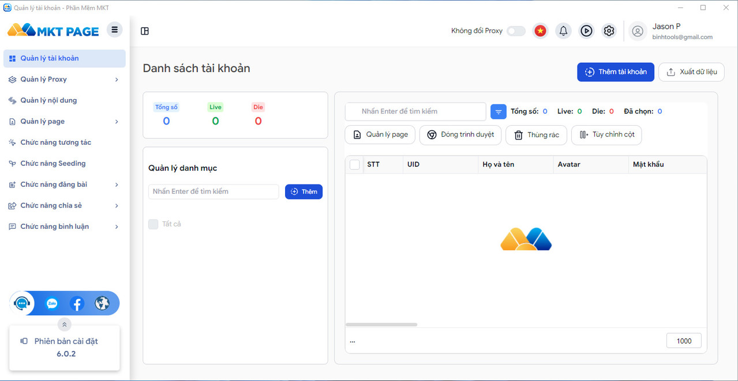Open the Thùng rác trash button
This screenshot has height=381, width=738.
pos(536,135)
